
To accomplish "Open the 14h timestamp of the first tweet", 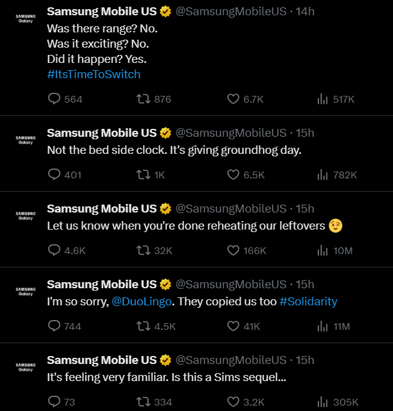I will point(305,12).
